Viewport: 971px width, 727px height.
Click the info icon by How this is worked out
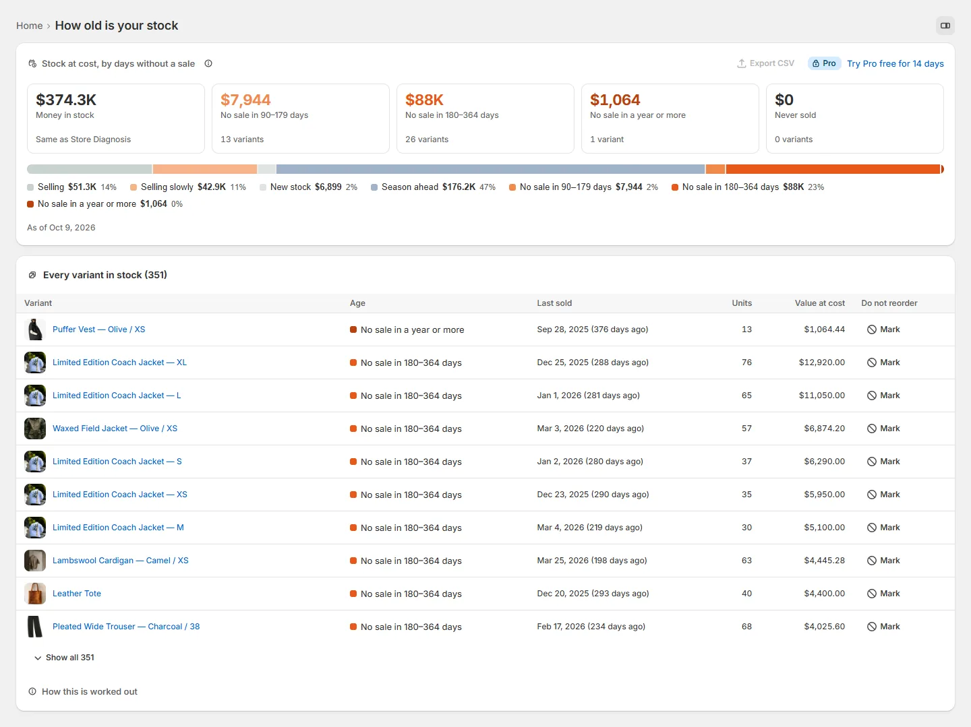pyautogui.click(x=32, y=691)
